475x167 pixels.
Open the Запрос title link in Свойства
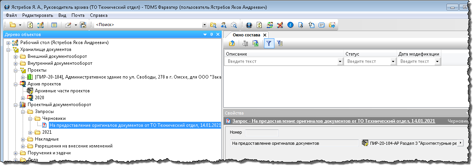334,121
